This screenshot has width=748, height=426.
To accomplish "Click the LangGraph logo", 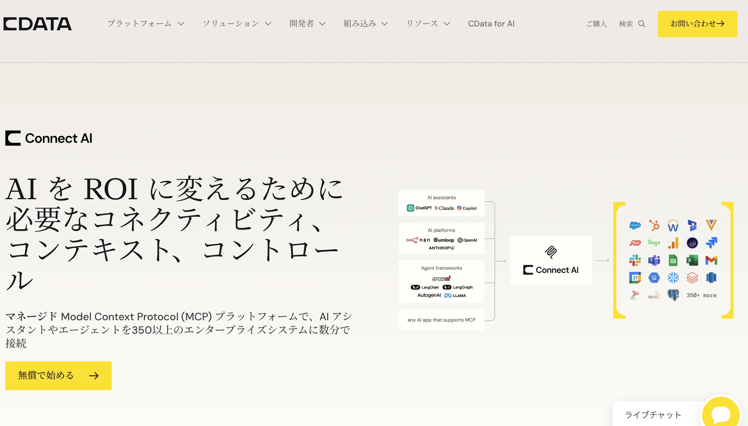I will [x=458, y=287].
